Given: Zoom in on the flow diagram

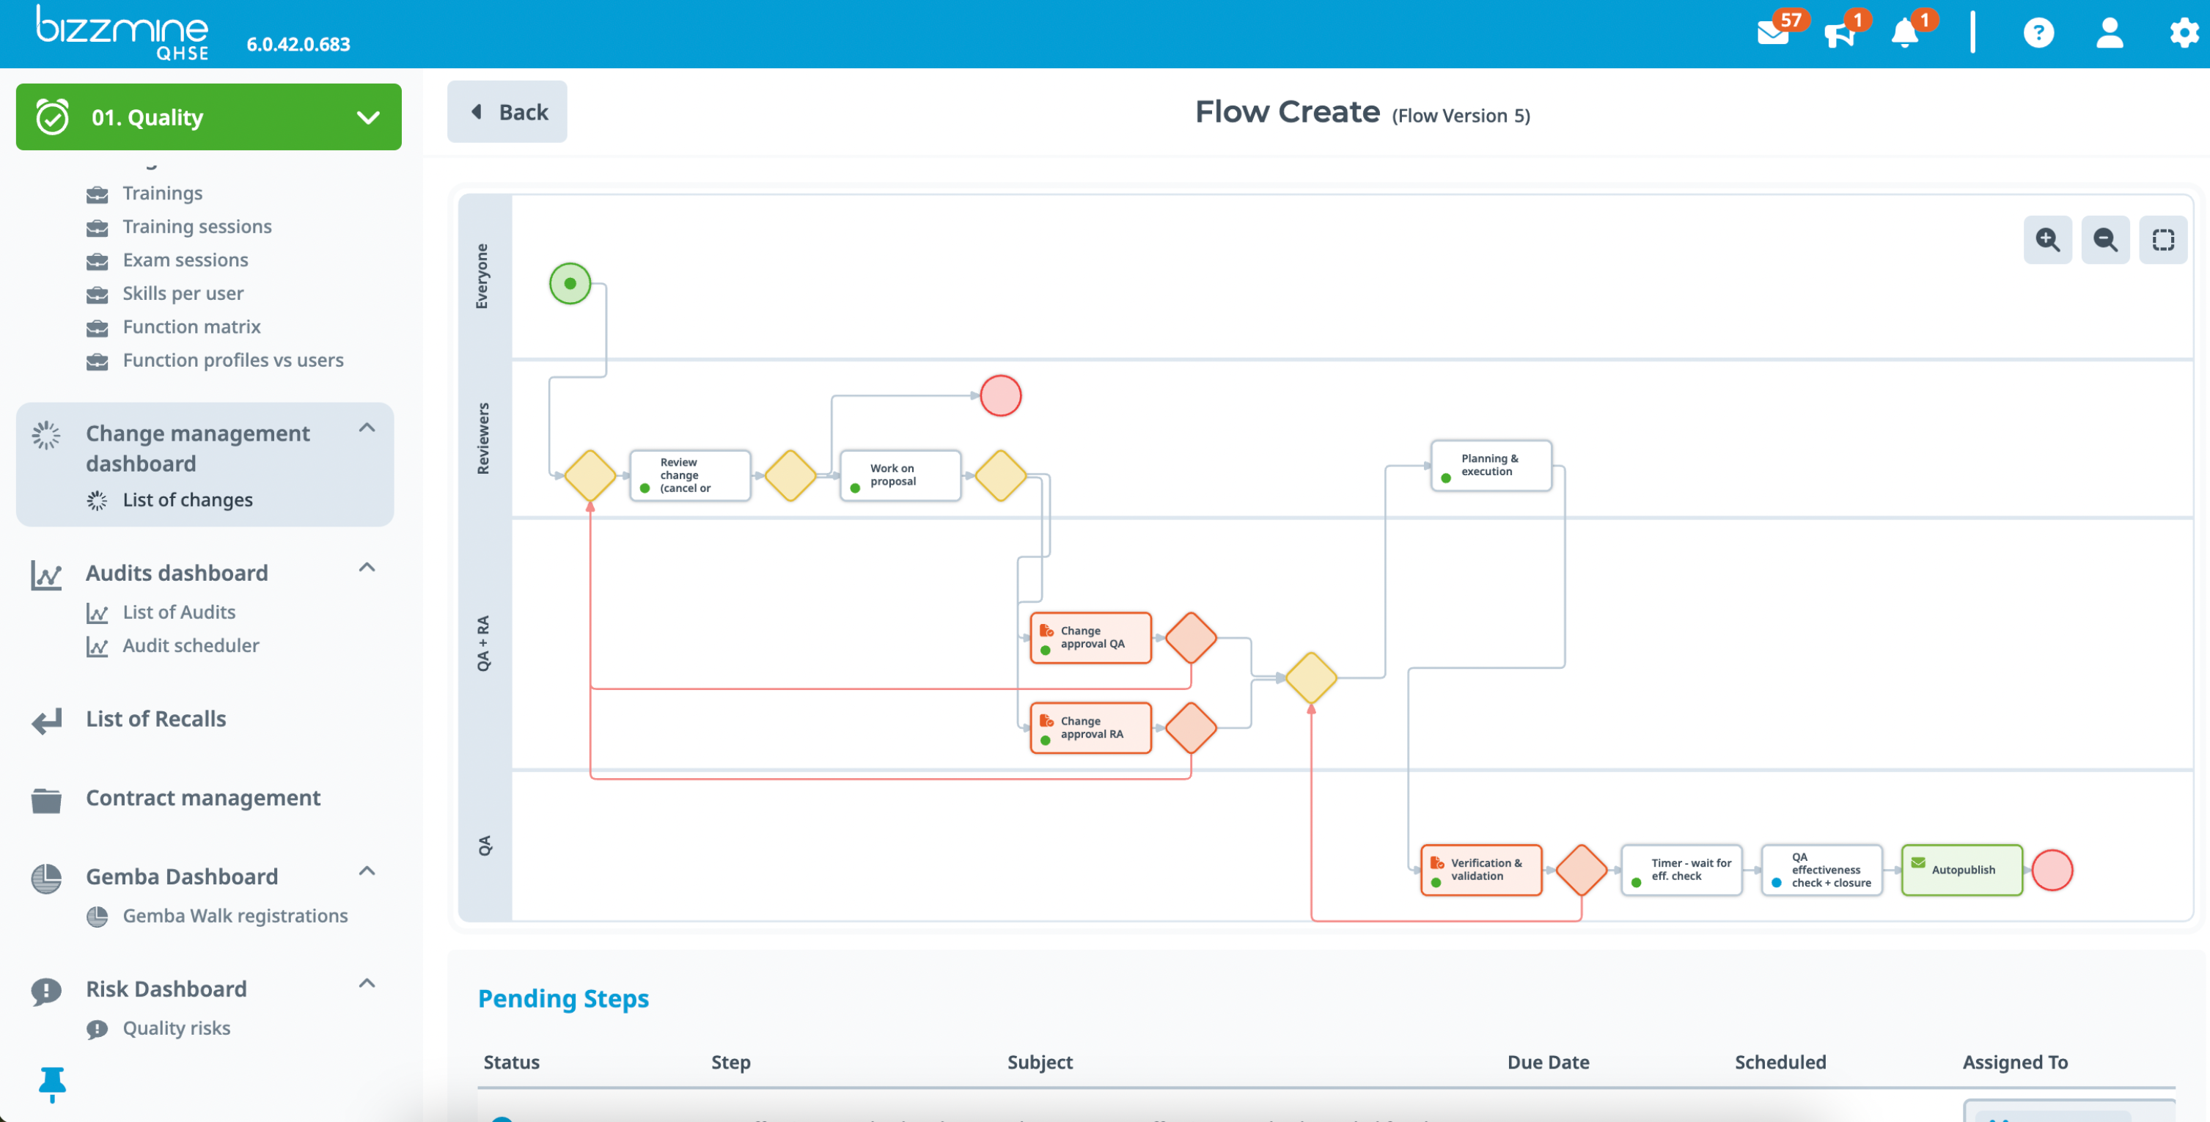Looking at the screenshot, I should point(2048,239).
